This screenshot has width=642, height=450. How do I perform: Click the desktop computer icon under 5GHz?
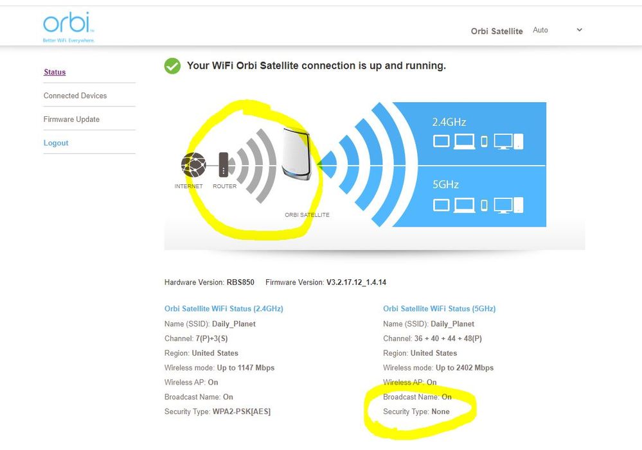point(508,205)
